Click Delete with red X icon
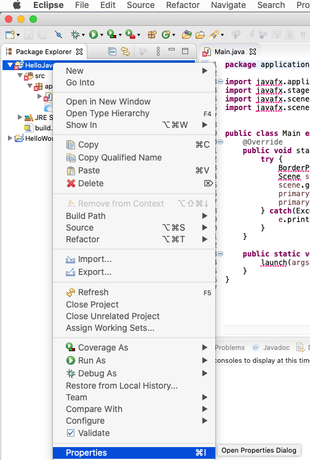 point(133,183)
